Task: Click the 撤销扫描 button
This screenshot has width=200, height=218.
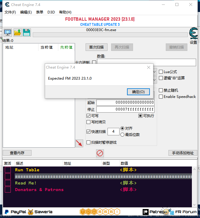Action: click(x=177, y=47)
